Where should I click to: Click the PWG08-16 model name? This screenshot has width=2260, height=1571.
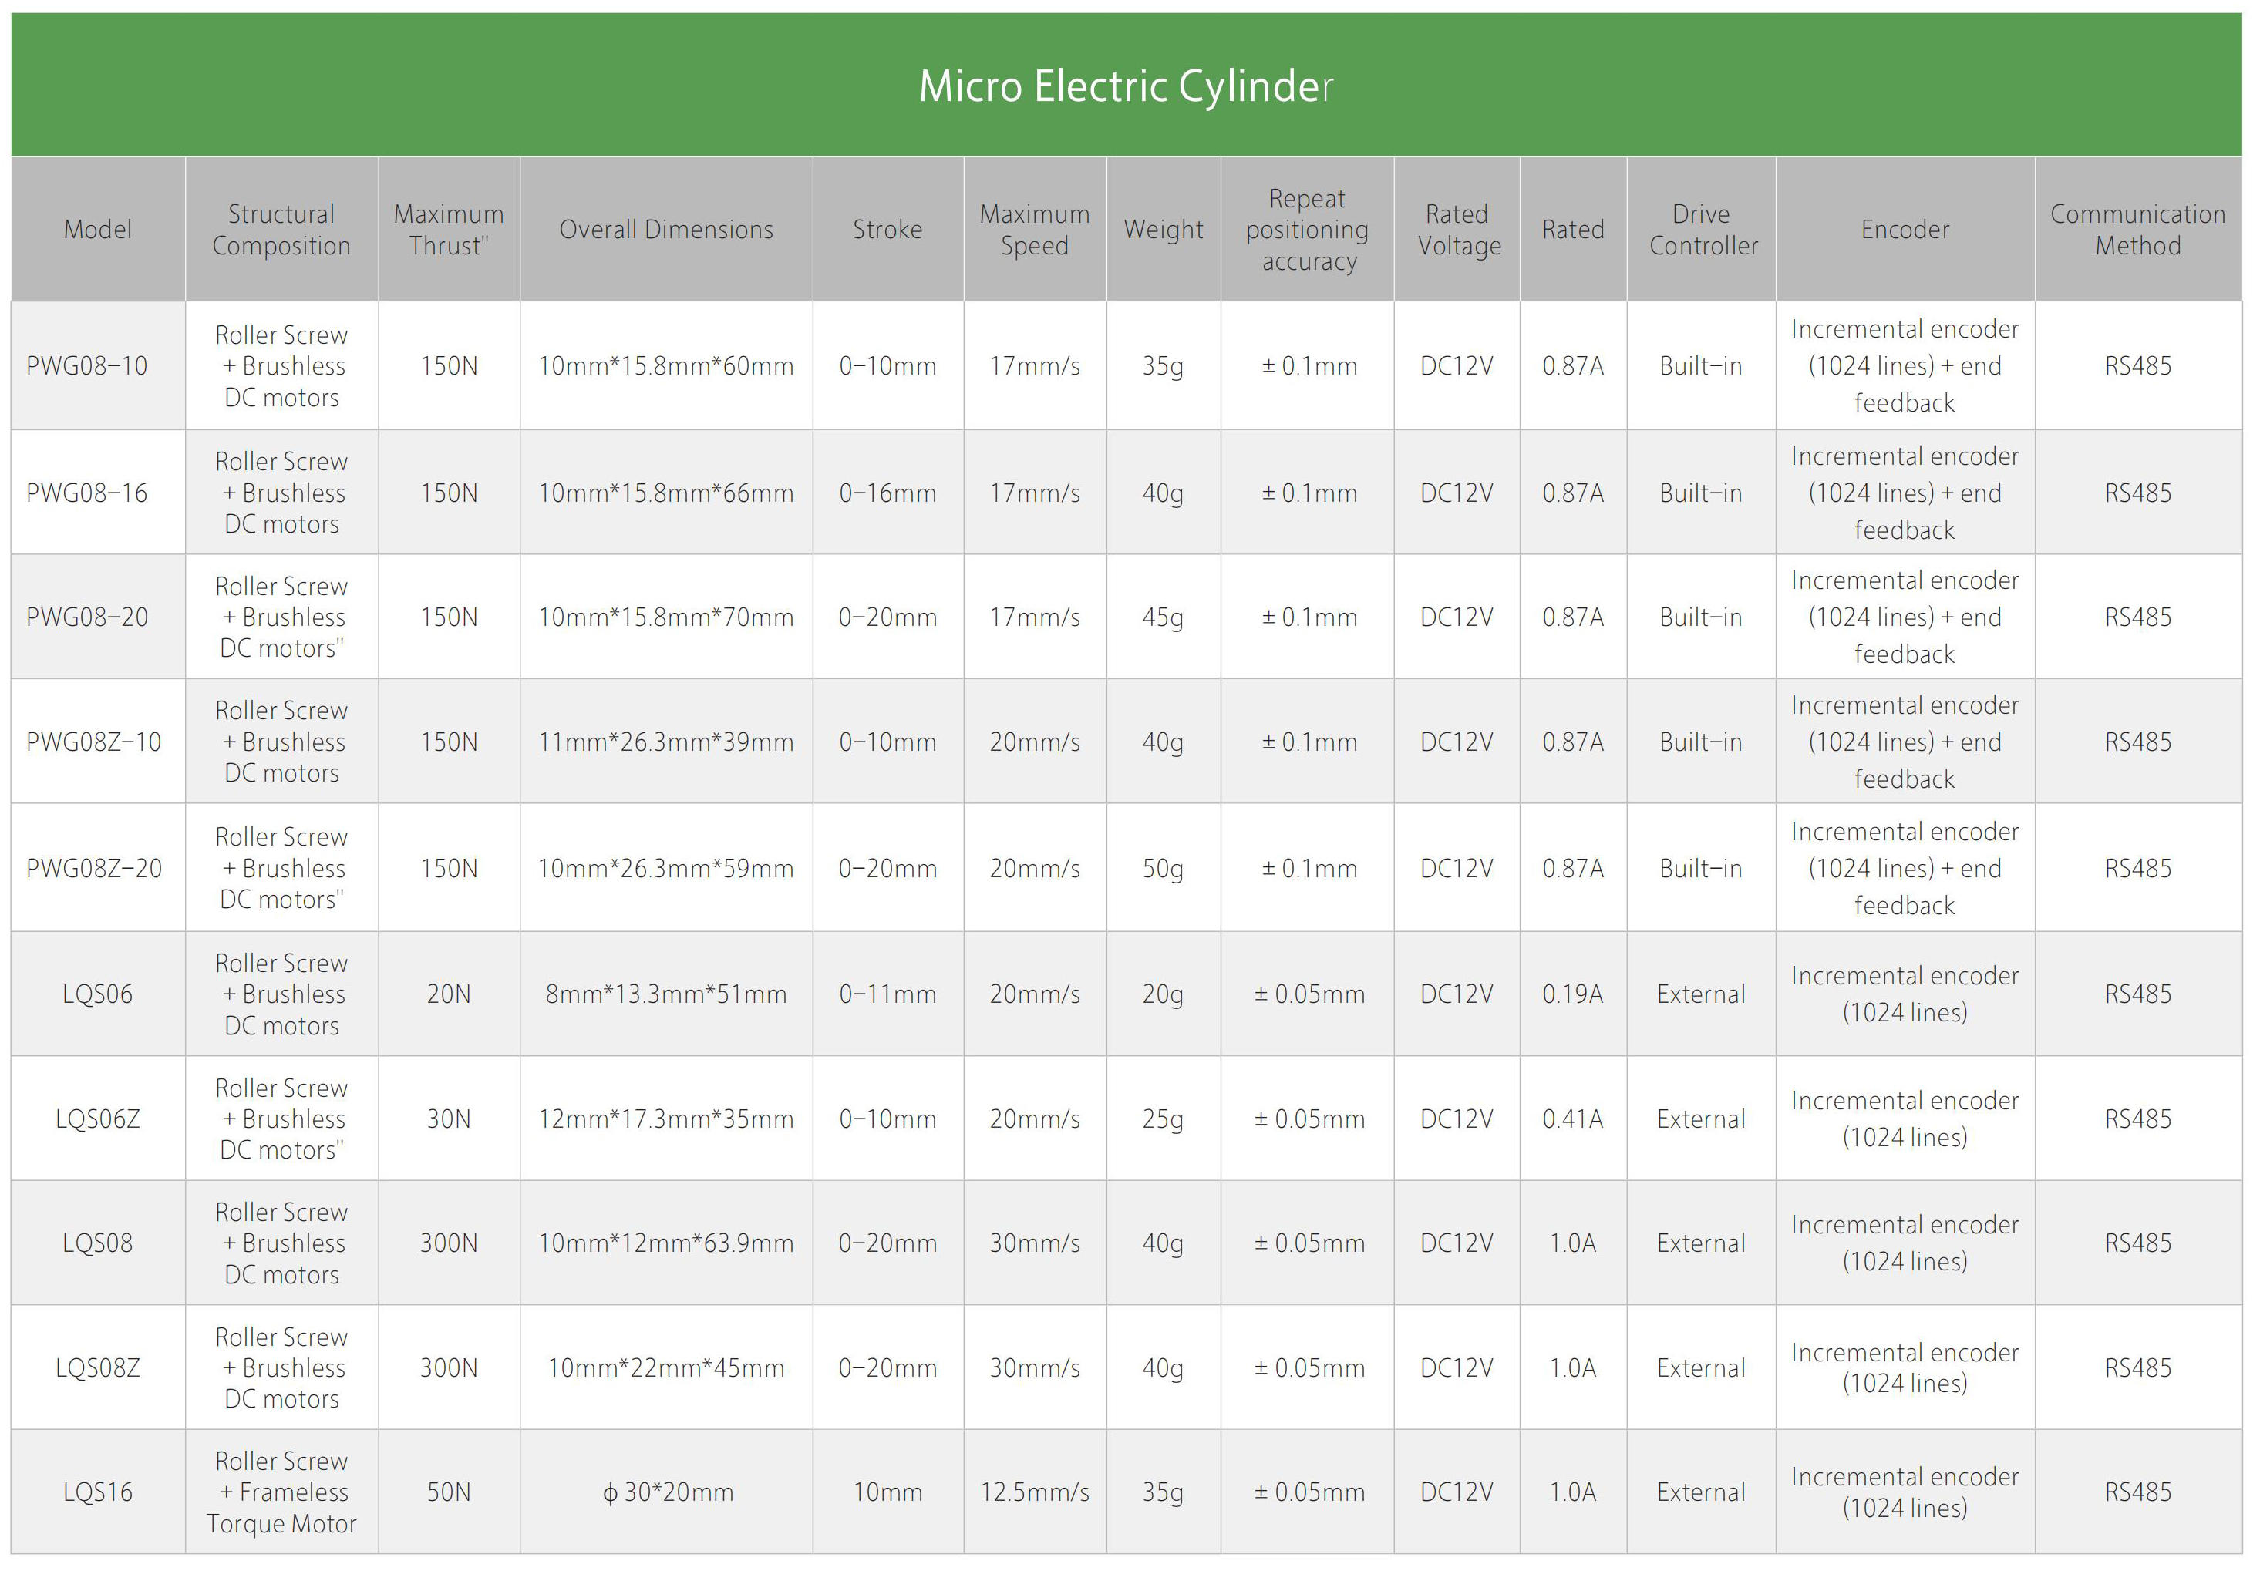[x=86, y=493]
